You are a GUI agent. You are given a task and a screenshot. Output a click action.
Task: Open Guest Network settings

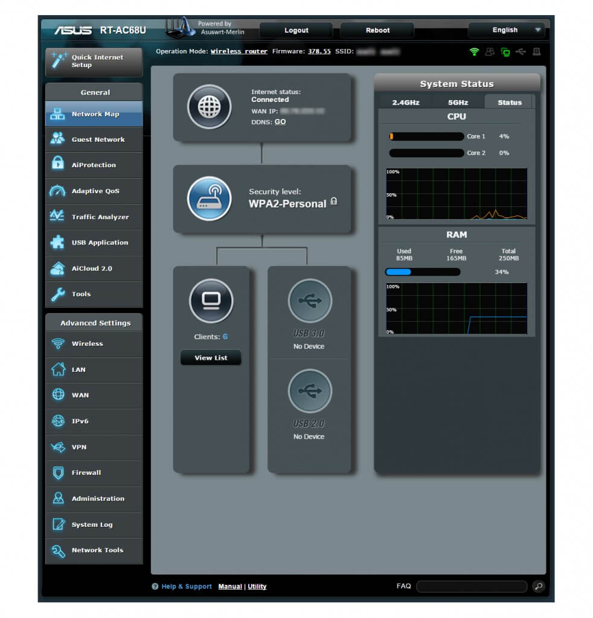pos(94,139)
